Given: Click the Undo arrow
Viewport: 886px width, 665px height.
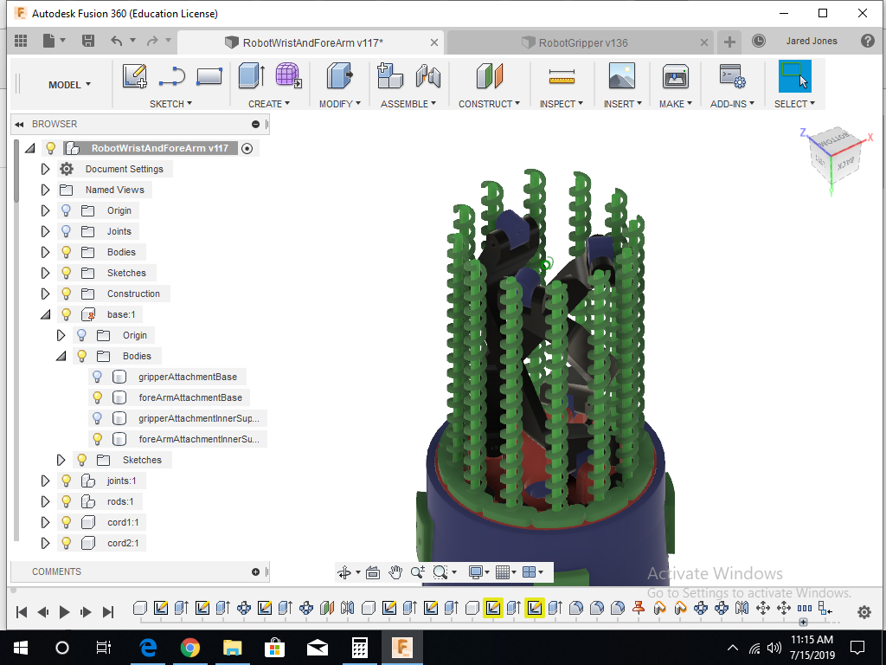Looking at the screenshot, I should click(x=117, y=41).
